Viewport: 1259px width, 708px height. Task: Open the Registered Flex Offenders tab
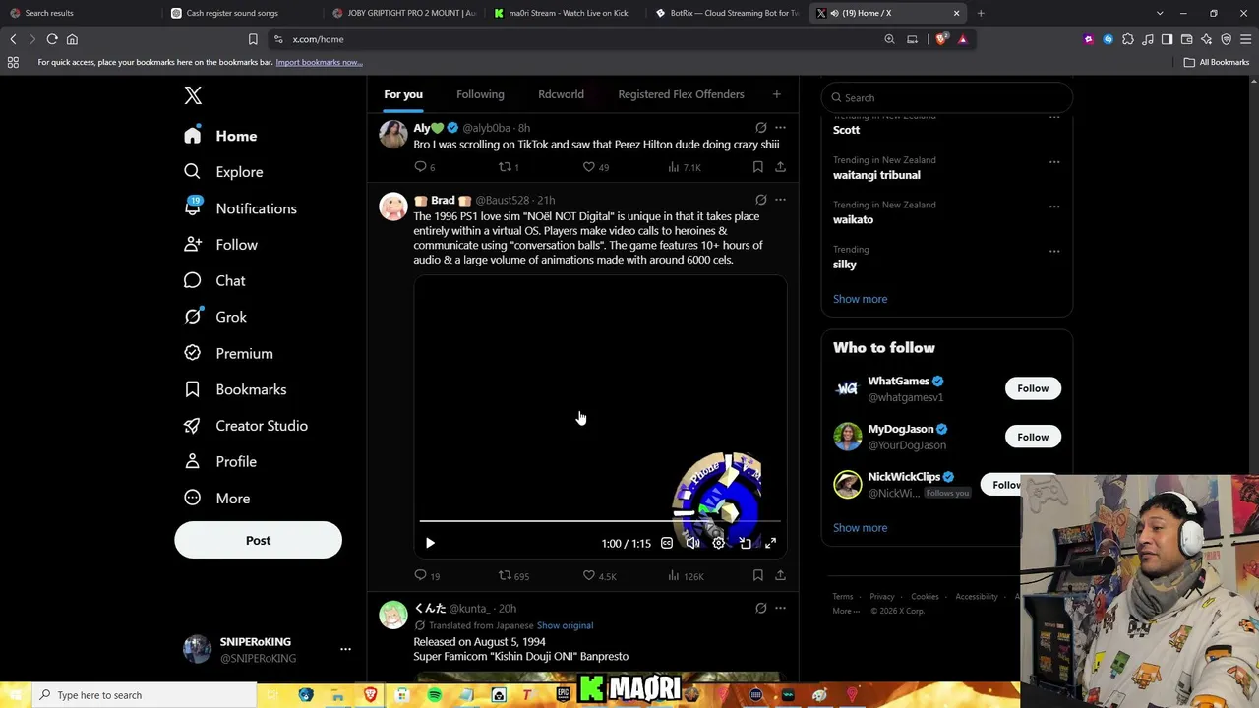(x=681, y=94)
